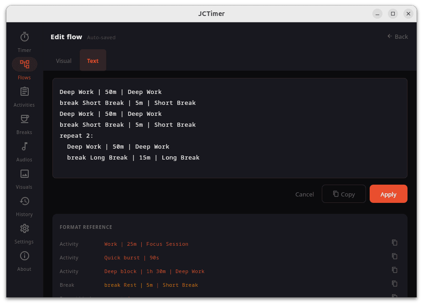
Task: Close the JCTimer window
Action: (408, 14)
